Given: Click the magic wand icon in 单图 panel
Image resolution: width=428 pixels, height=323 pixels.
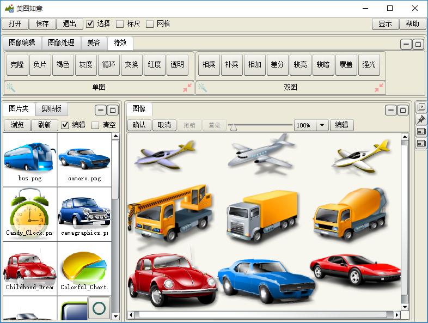Looking at the screenshot, I should [11, 87].
